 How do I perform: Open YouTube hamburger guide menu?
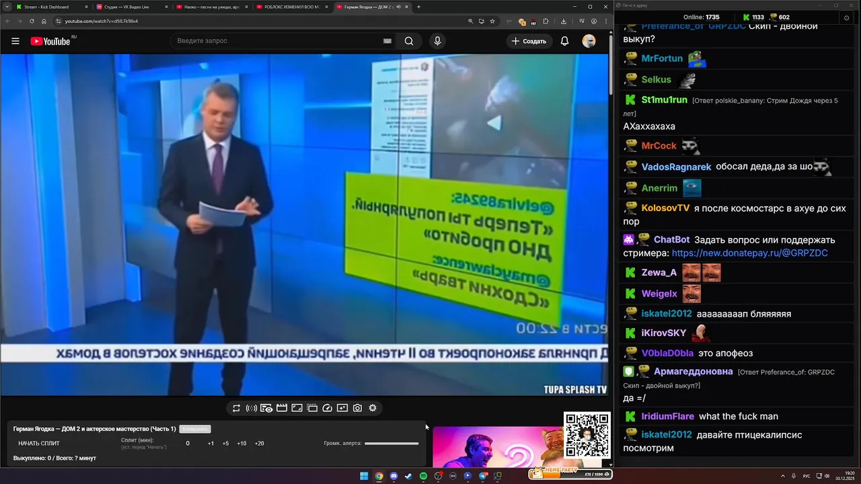15,41
